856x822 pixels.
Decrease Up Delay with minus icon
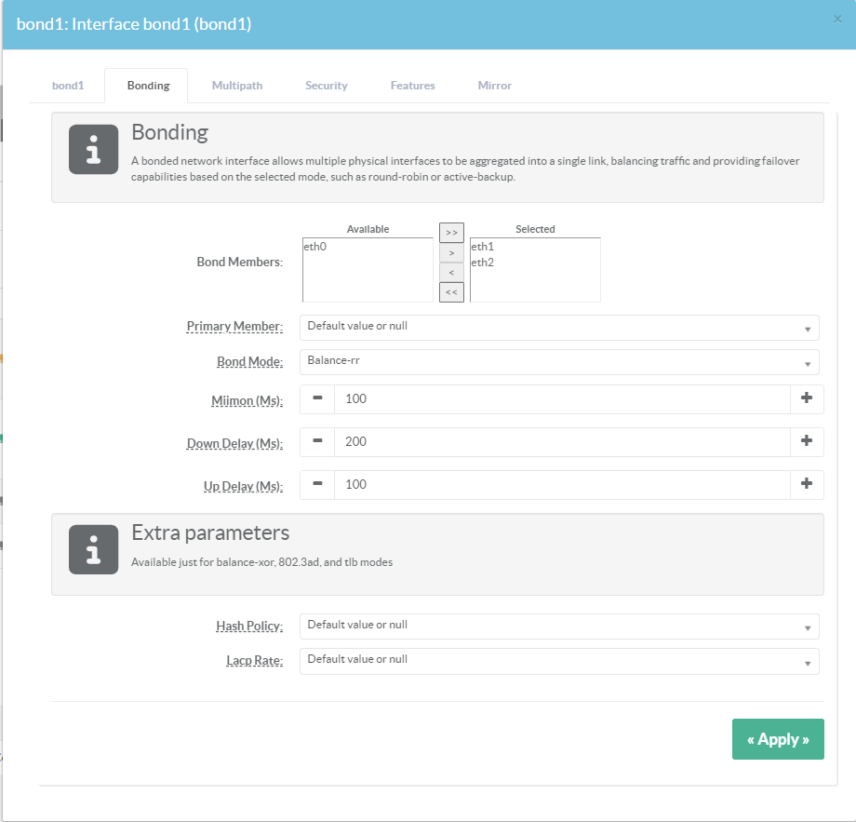317,484
